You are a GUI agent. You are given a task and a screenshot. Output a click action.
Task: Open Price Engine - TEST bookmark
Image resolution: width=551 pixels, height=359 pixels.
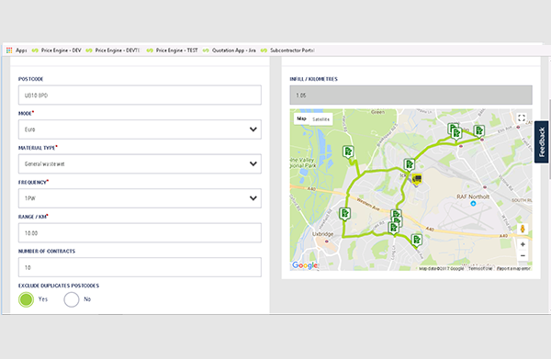173,50
